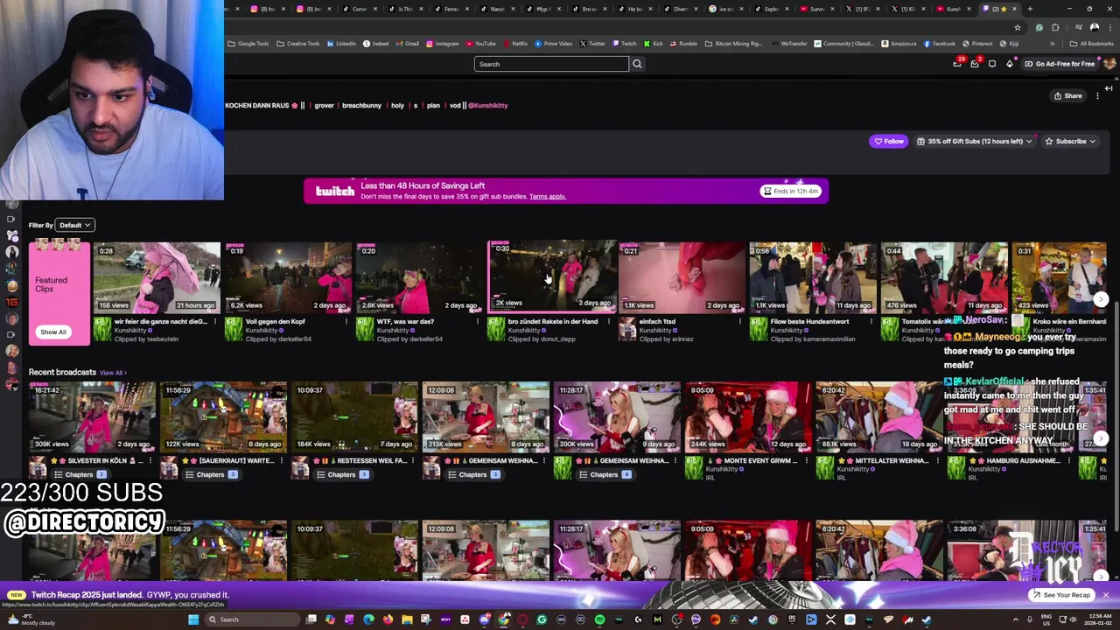Open options for 'bro zündet Rakete' clip
This screenshot has height=630, width=1120.
point(609,322)
